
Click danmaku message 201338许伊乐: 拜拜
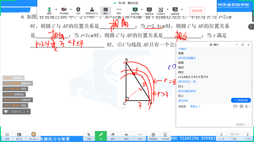pyautogui.click(x=15, y=89)
